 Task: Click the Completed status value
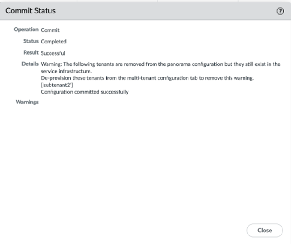click(54, 42)
